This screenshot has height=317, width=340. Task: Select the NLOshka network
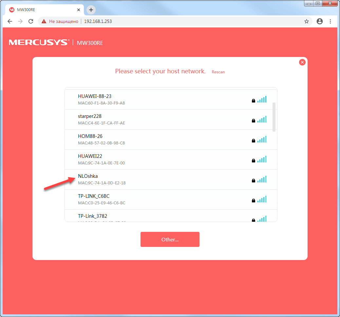tap(88, 176)
